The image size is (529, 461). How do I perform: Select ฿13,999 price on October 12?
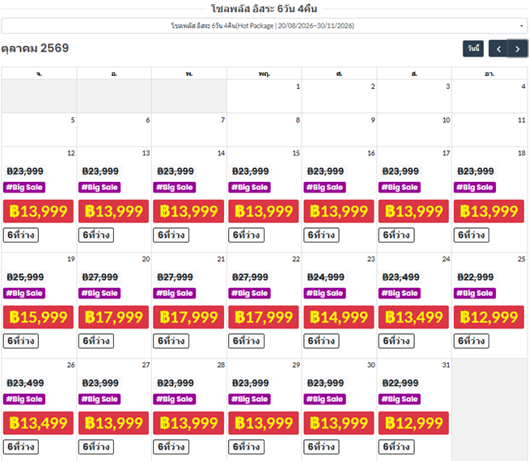pyautogui.click(x=39, y=211)
